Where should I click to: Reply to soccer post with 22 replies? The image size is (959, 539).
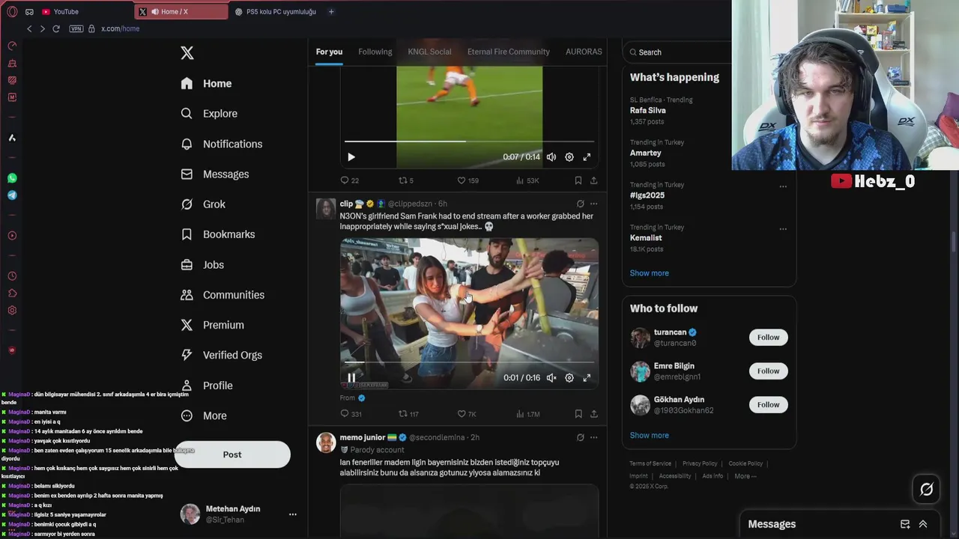[350, 180]
